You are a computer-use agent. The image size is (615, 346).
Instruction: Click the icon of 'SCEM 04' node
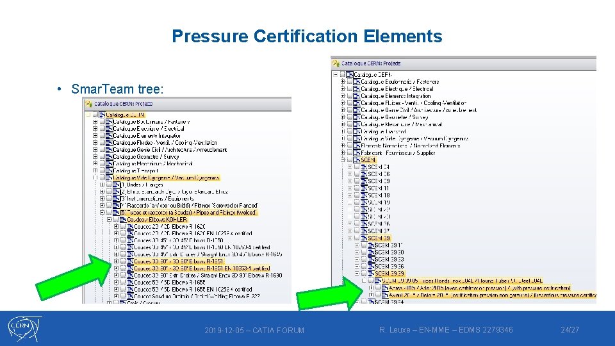(364, 167)
